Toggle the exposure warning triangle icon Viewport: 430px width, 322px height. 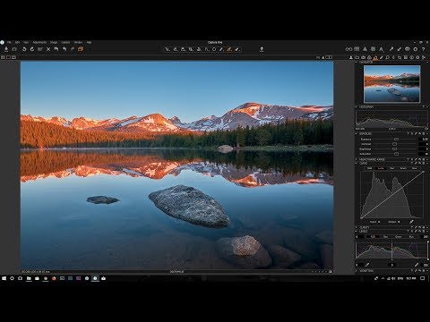pos(365,49)
